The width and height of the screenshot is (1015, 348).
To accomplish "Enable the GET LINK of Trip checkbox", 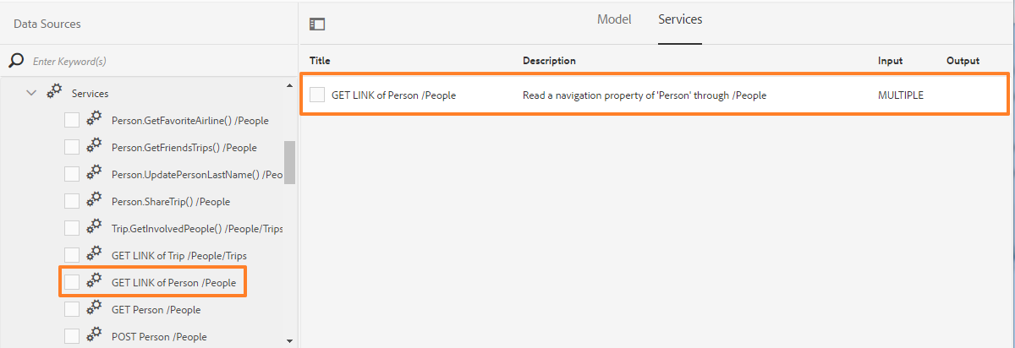I will tap(72, 255).
